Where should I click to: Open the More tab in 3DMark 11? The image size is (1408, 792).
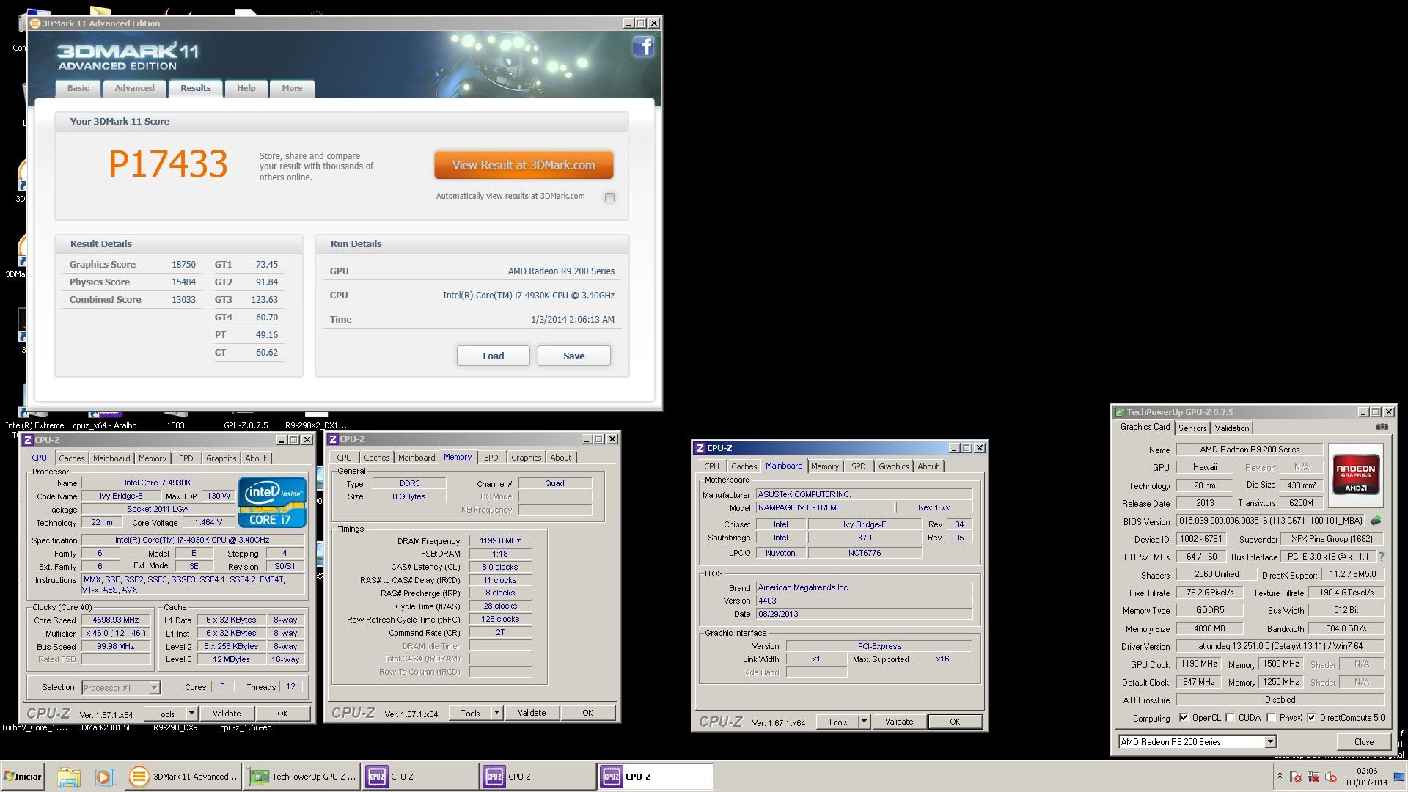pyautogui.click(x=292, y=88)
